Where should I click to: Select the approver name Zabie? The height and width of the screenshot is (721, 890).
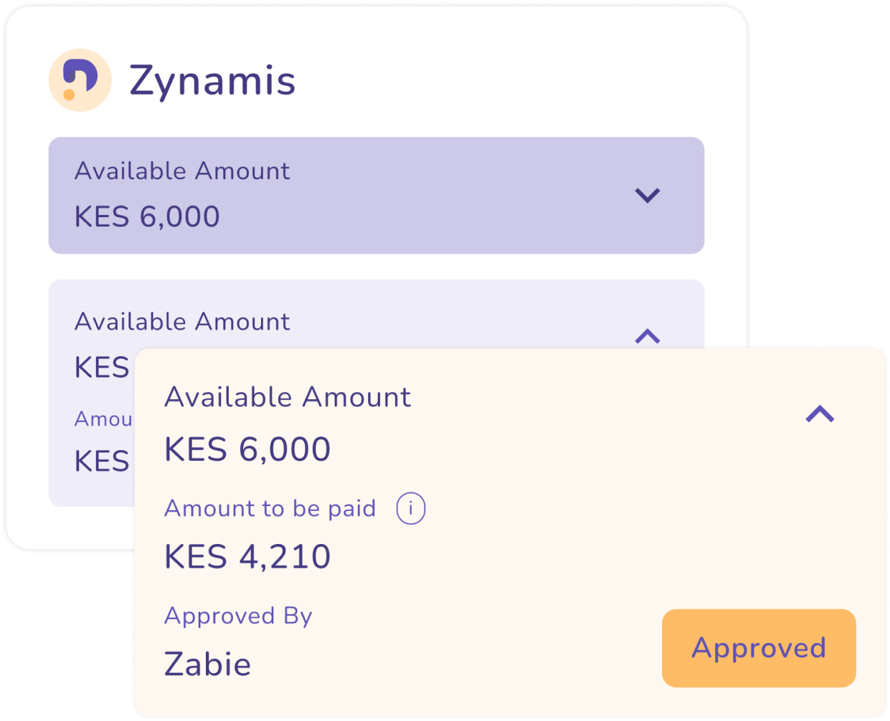(207, 664)
